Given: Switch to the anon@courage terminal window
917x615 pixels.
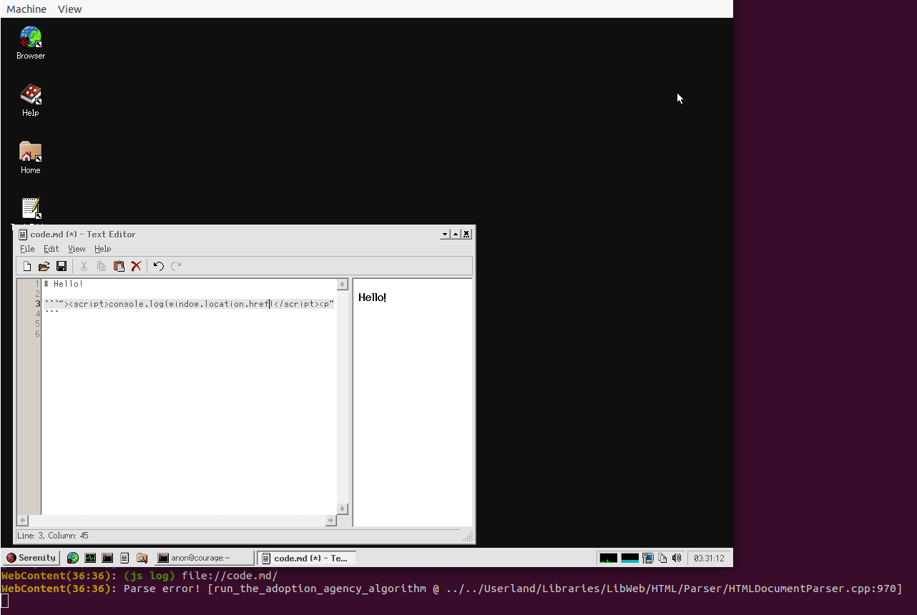Looking at the screenshot, I should (x=202, y=558).
